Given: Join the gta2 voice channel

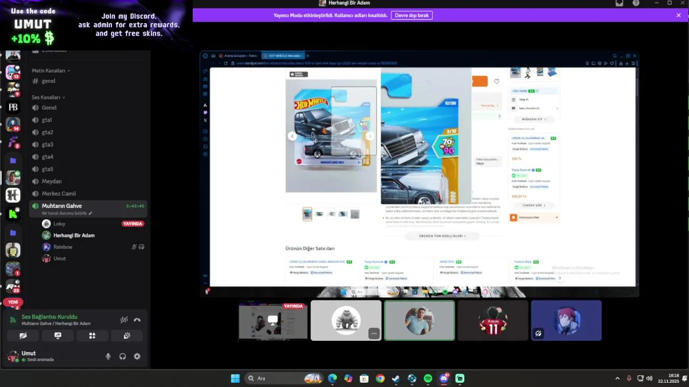Looking at the screenshot, I should click(x=88, y=132).
